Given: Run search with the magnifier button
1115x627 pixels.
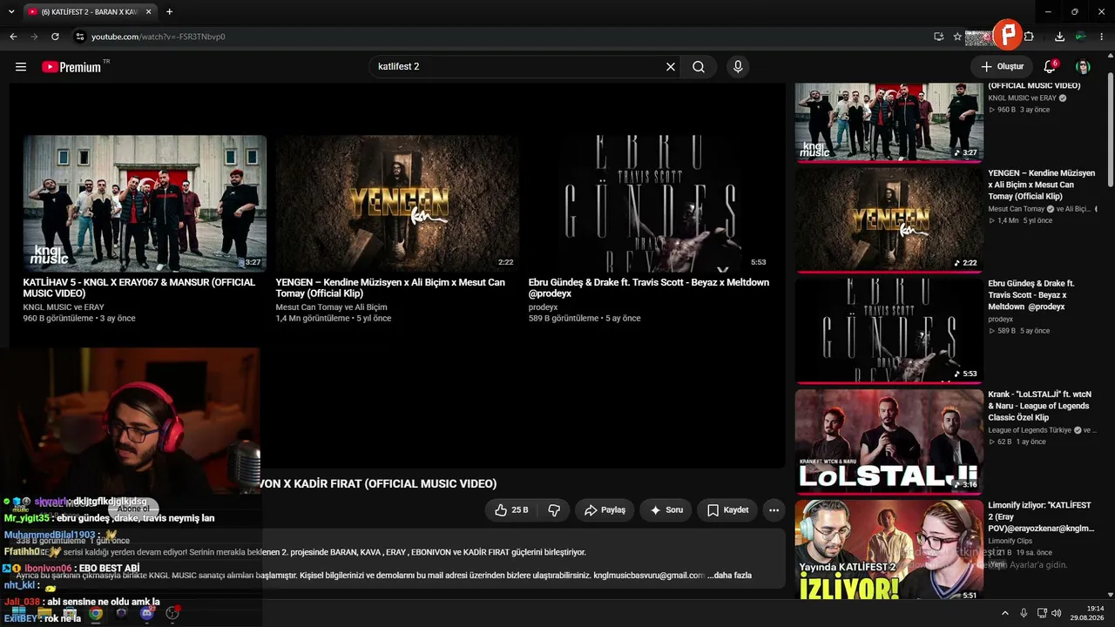Looking at the screenshot, I should click(x=699, y=67).
